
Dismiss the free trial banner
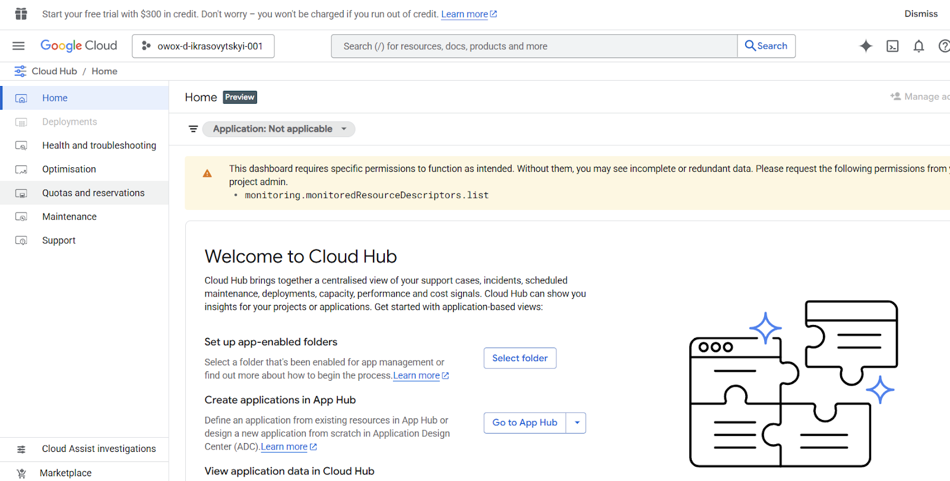click(x=921, y=14)
